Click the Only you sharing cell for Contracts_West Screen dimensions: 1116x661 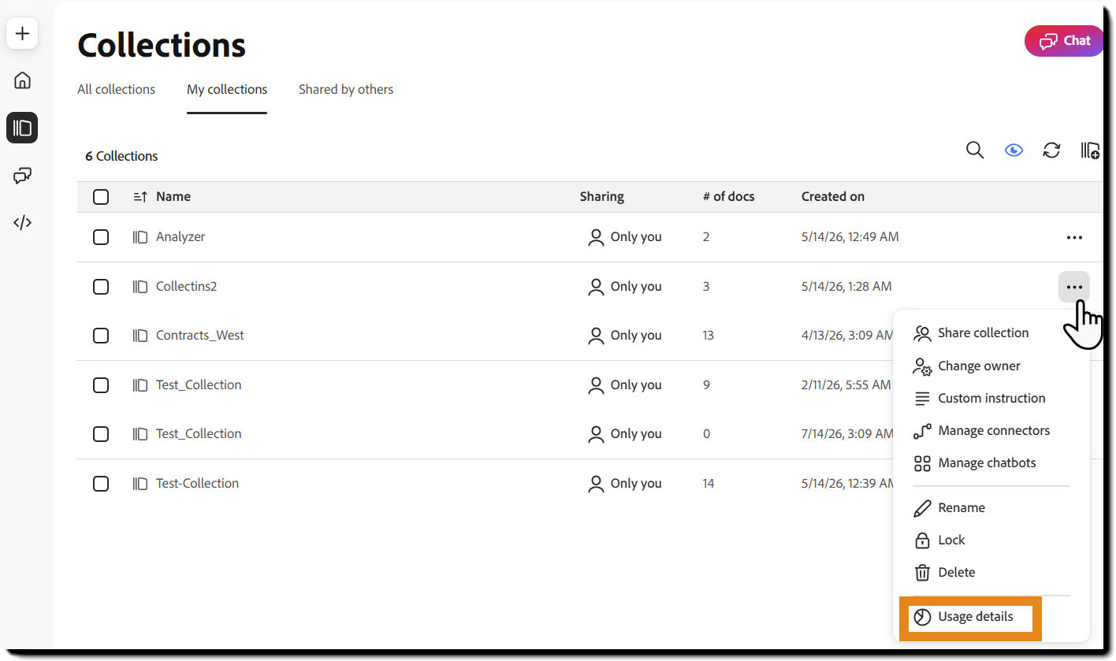coord(625,335)
